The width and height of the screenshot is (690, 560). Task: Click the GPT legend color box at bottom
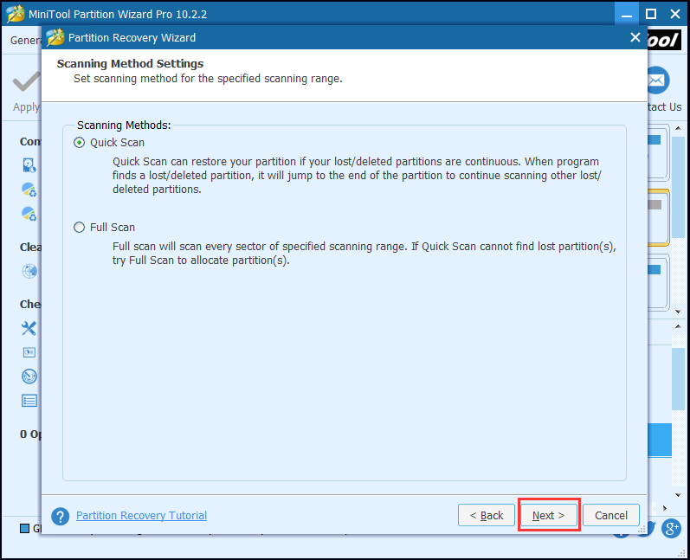pos(24,528)
